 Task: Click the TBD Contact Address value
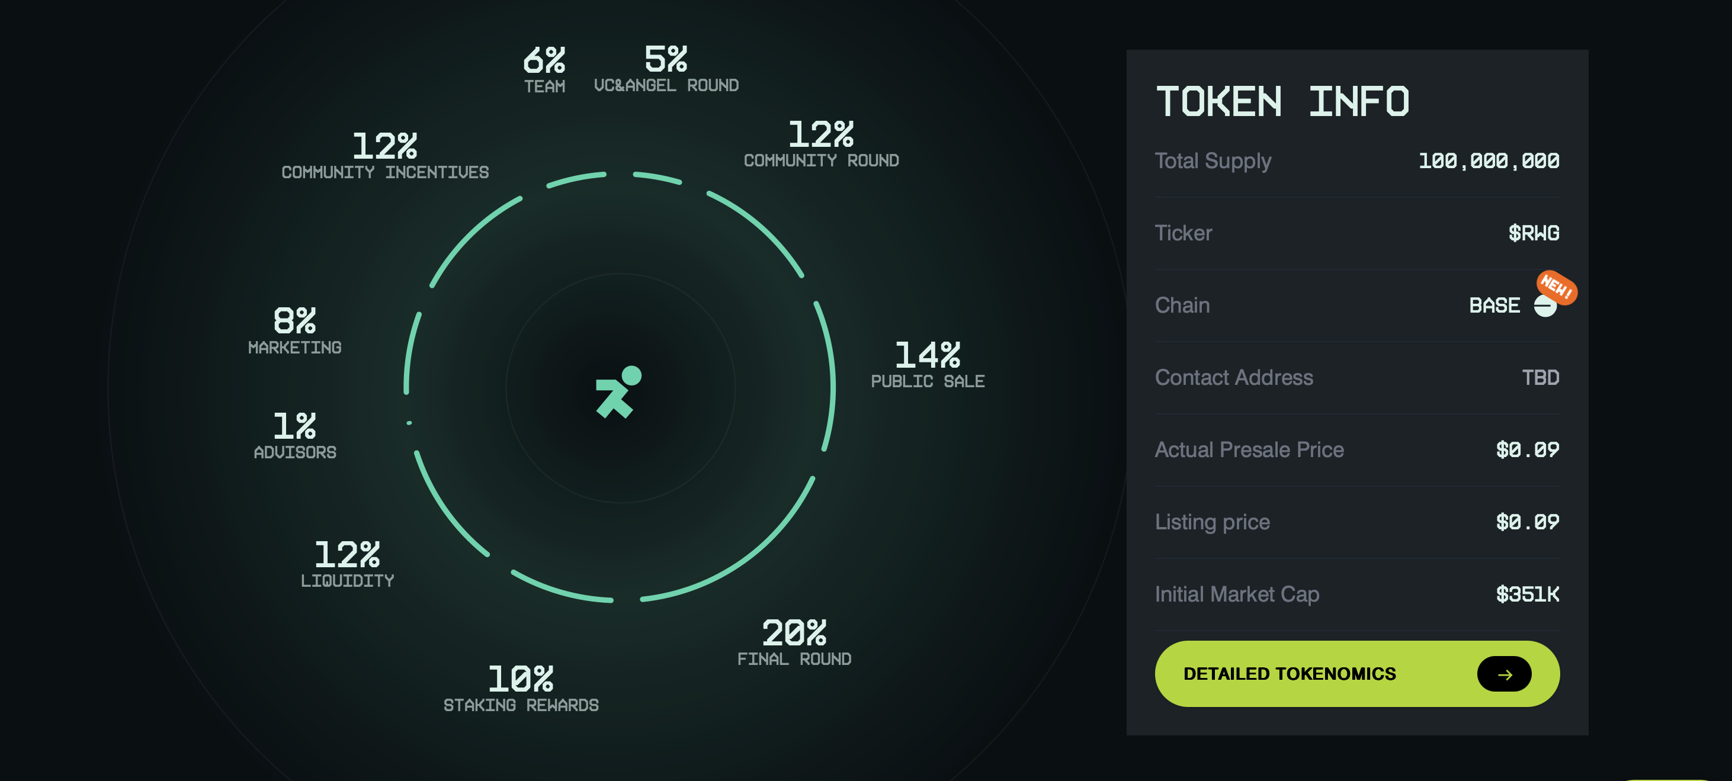(x=1539, y=378)
